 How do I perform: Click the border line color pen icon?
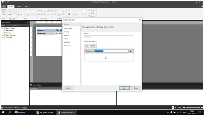(x=59, y=14)
